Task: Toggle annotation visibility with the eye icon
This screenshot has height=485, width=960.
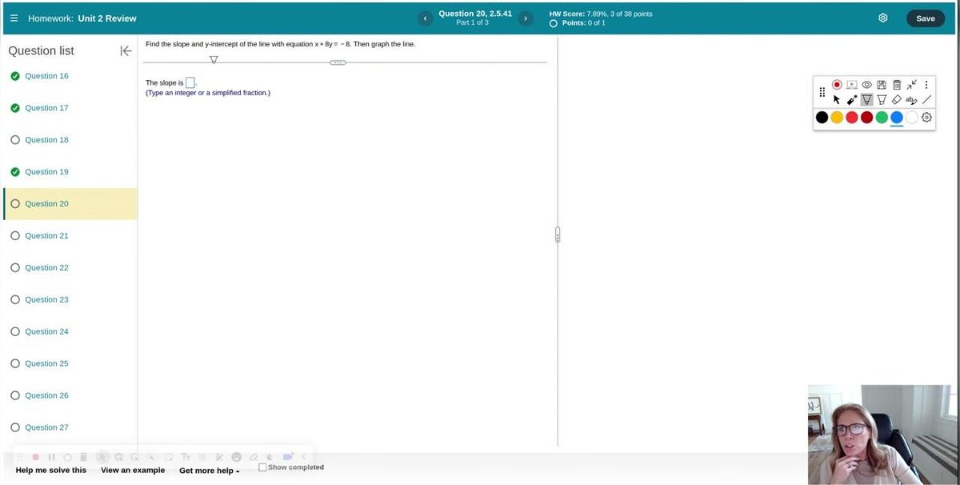Action: tap(866, 84)
